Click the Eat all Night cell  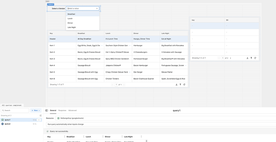pyautogui.click(x=174, y=39)
